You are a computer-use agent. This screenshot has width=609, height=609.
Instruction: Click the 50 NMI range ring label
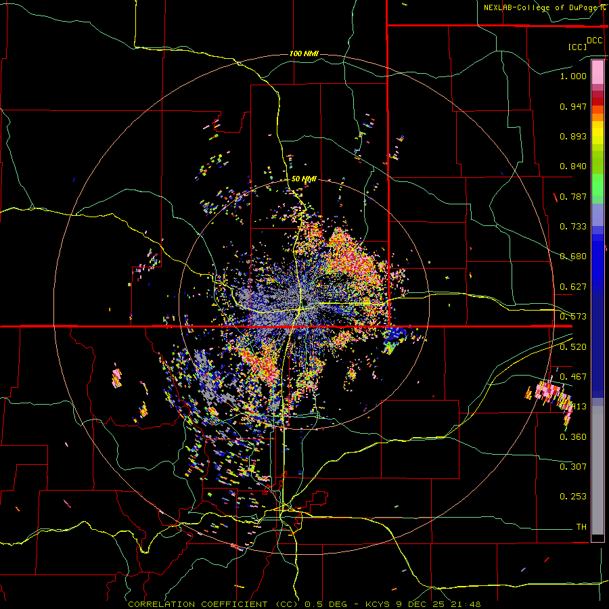pos(304,179)
